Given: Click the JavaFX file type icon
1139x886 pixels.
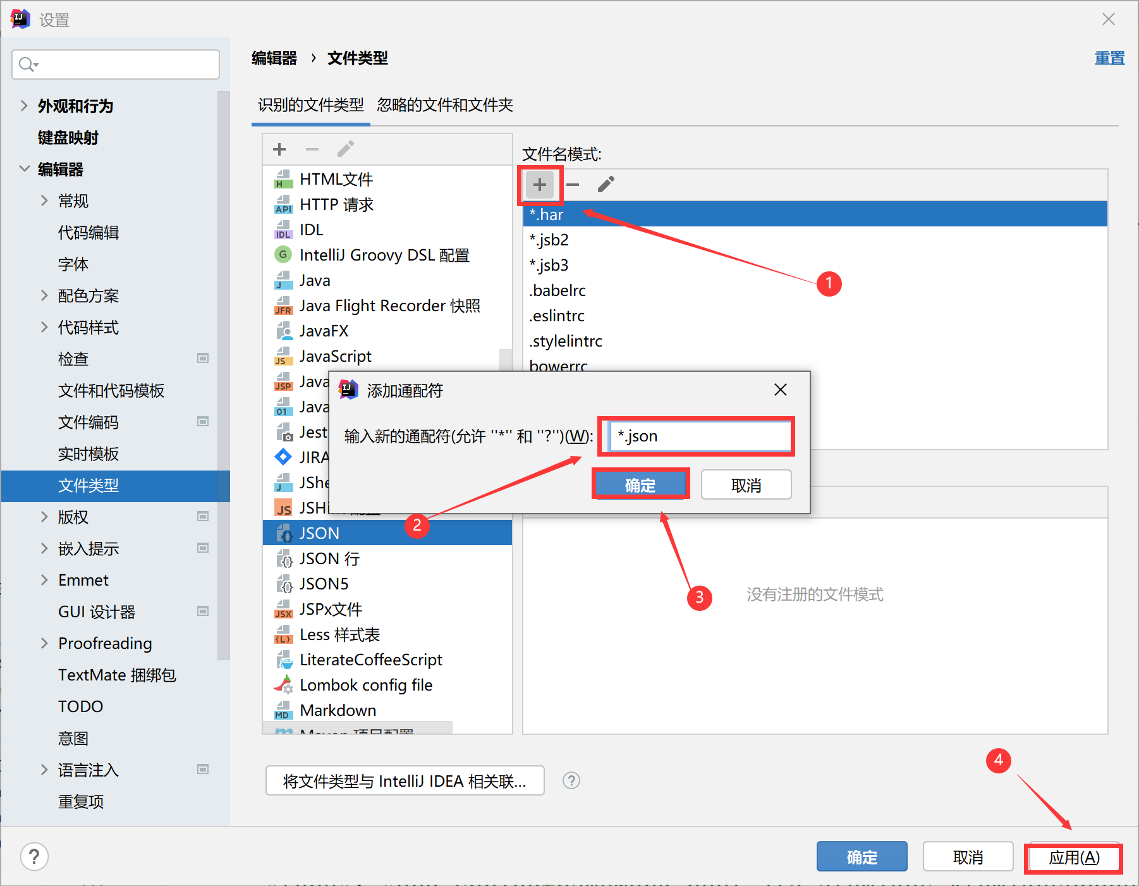Looking at the screenshot, I should pyautogui.click(x=283, y=331).
